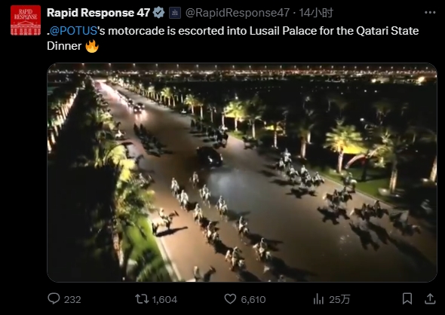
Task: Click the 6,610 likes count
Action: 253,299
